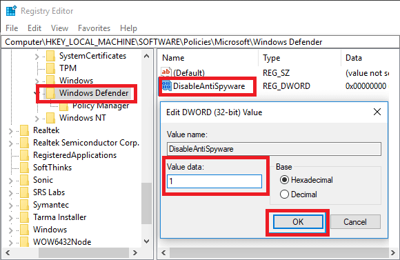This screenshot has height=260, width=400.
Task: Expand the WOW6432Node key
Action: tap(11, 242)
